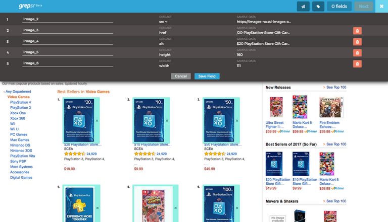This screenshot has width=388, height=222.
Task: Select PlayStation 4 category
Action: point(21,102)
